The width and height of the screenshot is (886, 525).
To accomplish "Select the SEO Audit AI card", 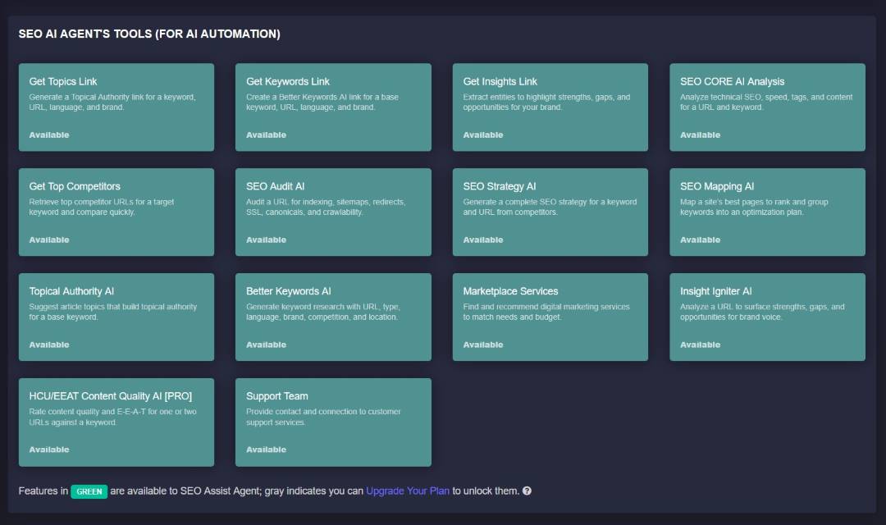I will 333,212.
